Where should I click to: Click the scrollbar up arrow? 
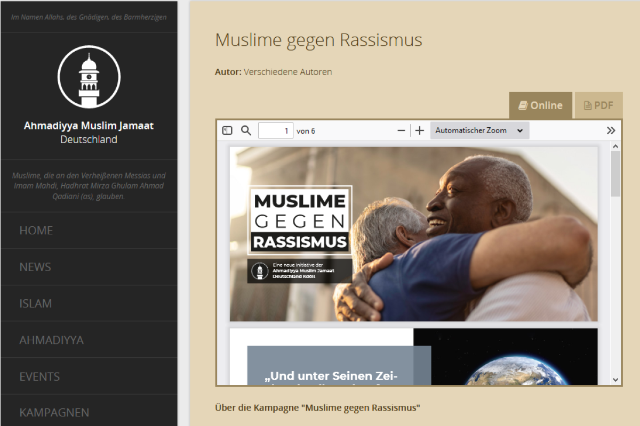[616, 146]
